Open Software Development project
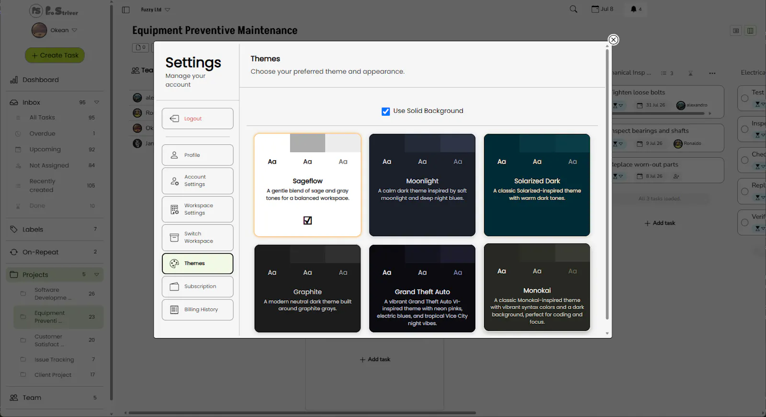This screenshot has height=417, width=766. pos(57,294)
